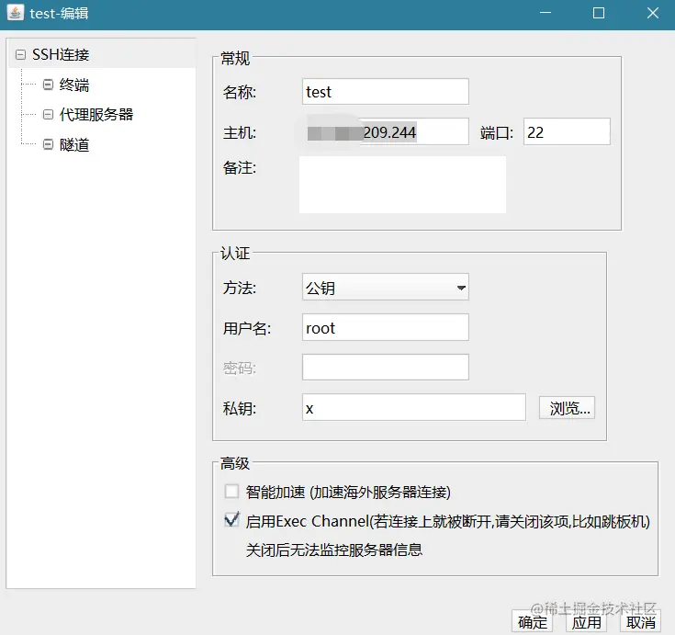Image resolution: width=675 pixels, height=635 pixels.
Task: Click the 私钥: label
Action: 240,408
